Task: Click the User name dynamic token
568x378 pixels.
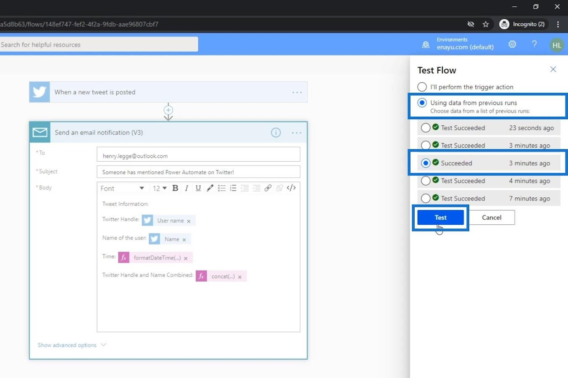Action: pos(169,220)
